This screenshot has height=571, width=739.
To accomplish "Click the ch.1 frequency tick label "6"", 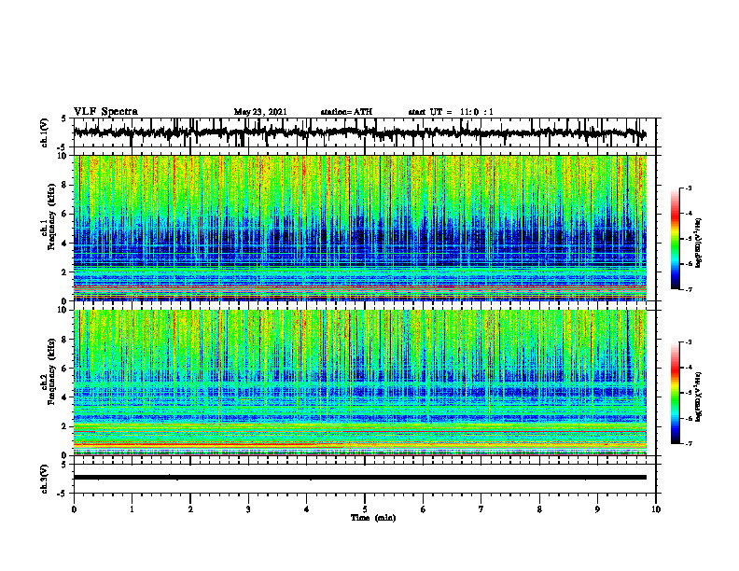I will [x=65, y=214].
